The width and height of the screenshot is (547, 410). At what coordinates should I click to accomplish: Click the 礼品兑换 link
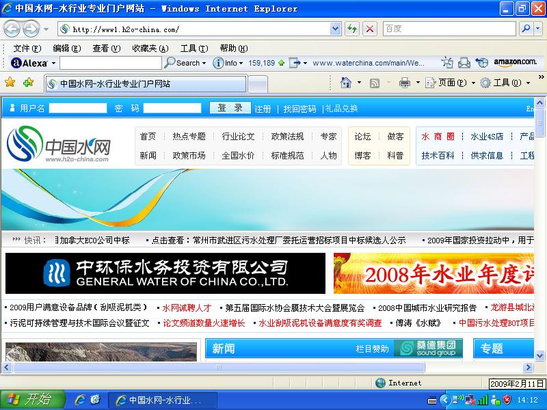[x=341, y=109]
